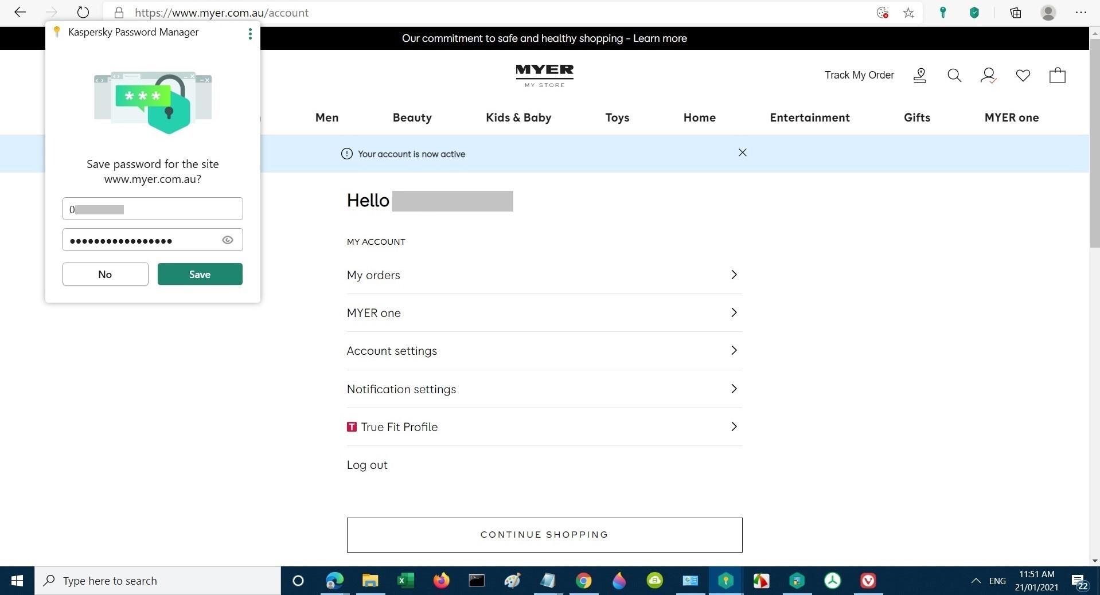Open the Entertainment menu

(810, 118)
